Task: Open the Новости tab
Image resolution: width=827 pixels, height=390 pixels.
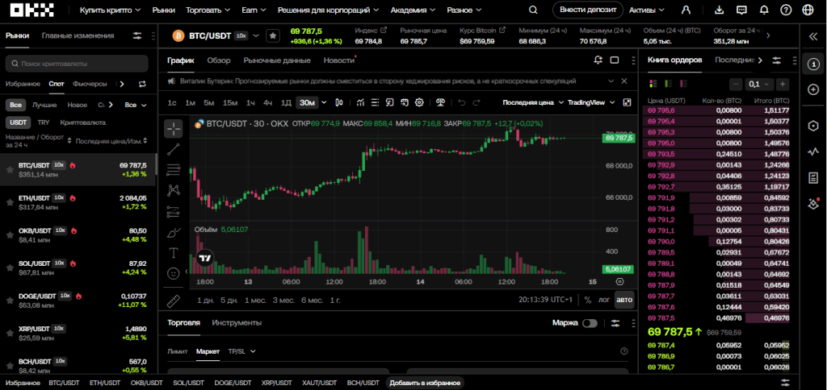Action: point(339,60)
